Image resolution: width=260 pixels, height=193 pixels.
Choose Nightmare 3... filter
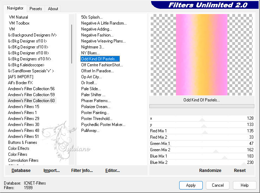pos(93,47)
